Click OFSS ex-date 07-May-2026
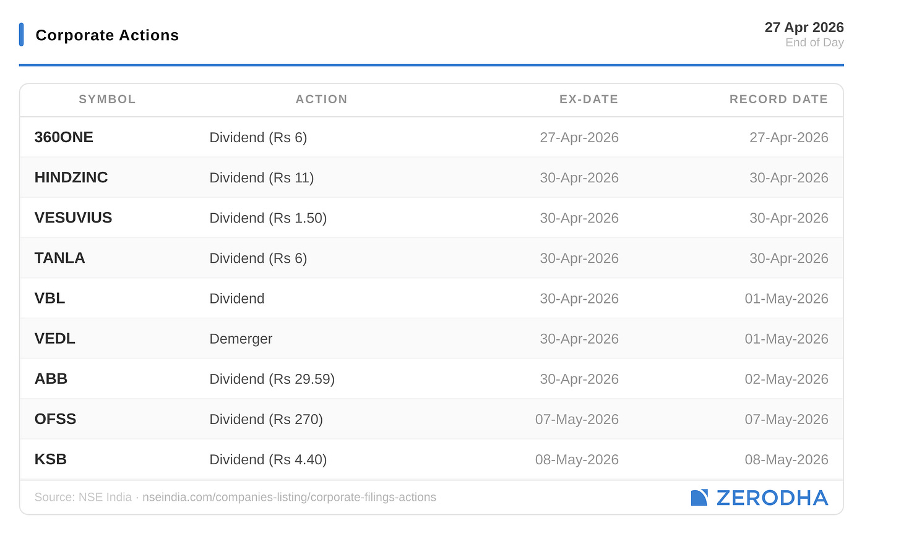The width and height of the screenshot is (901, 539). (x=577, y=419)
